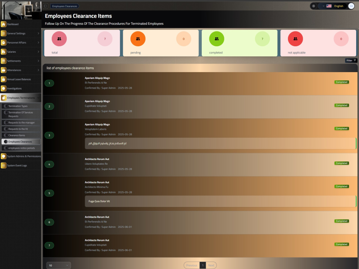Click 'Architecto Minima Fu' in row 5
This screenshot has height=269, width=359.
pos(97,187)
